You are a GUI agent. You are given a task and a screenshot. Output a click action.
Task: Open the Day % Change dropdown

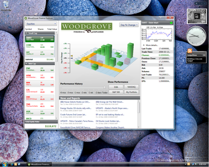coord(129,25)
